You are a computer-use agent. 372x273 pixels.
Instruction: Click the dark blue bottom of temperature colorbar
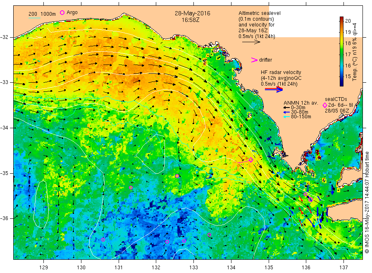pos(342,84)
